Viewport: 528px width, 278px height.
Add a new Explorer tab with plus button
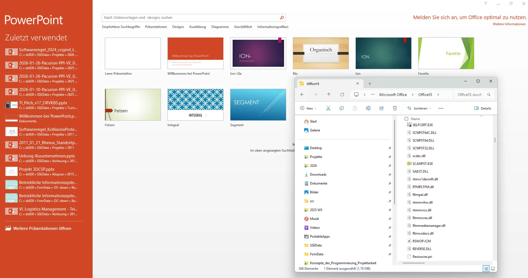pos(370,84)
